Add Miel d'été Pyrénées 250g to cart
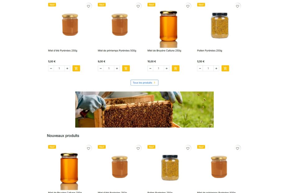Viewport: 289px width, 193px height. 76,68
